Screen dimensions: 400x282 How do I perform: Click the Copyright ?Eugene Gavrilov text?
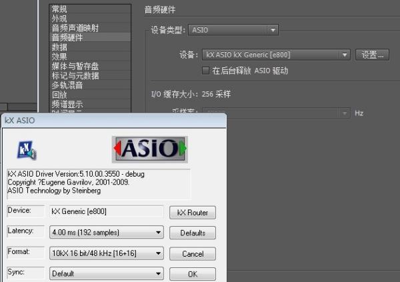69,182
